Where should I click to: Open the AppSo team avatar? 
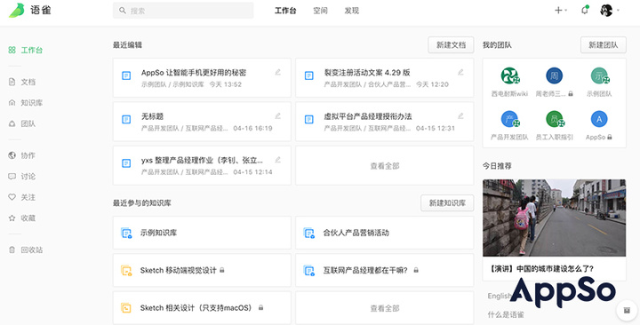coord(599,119)
